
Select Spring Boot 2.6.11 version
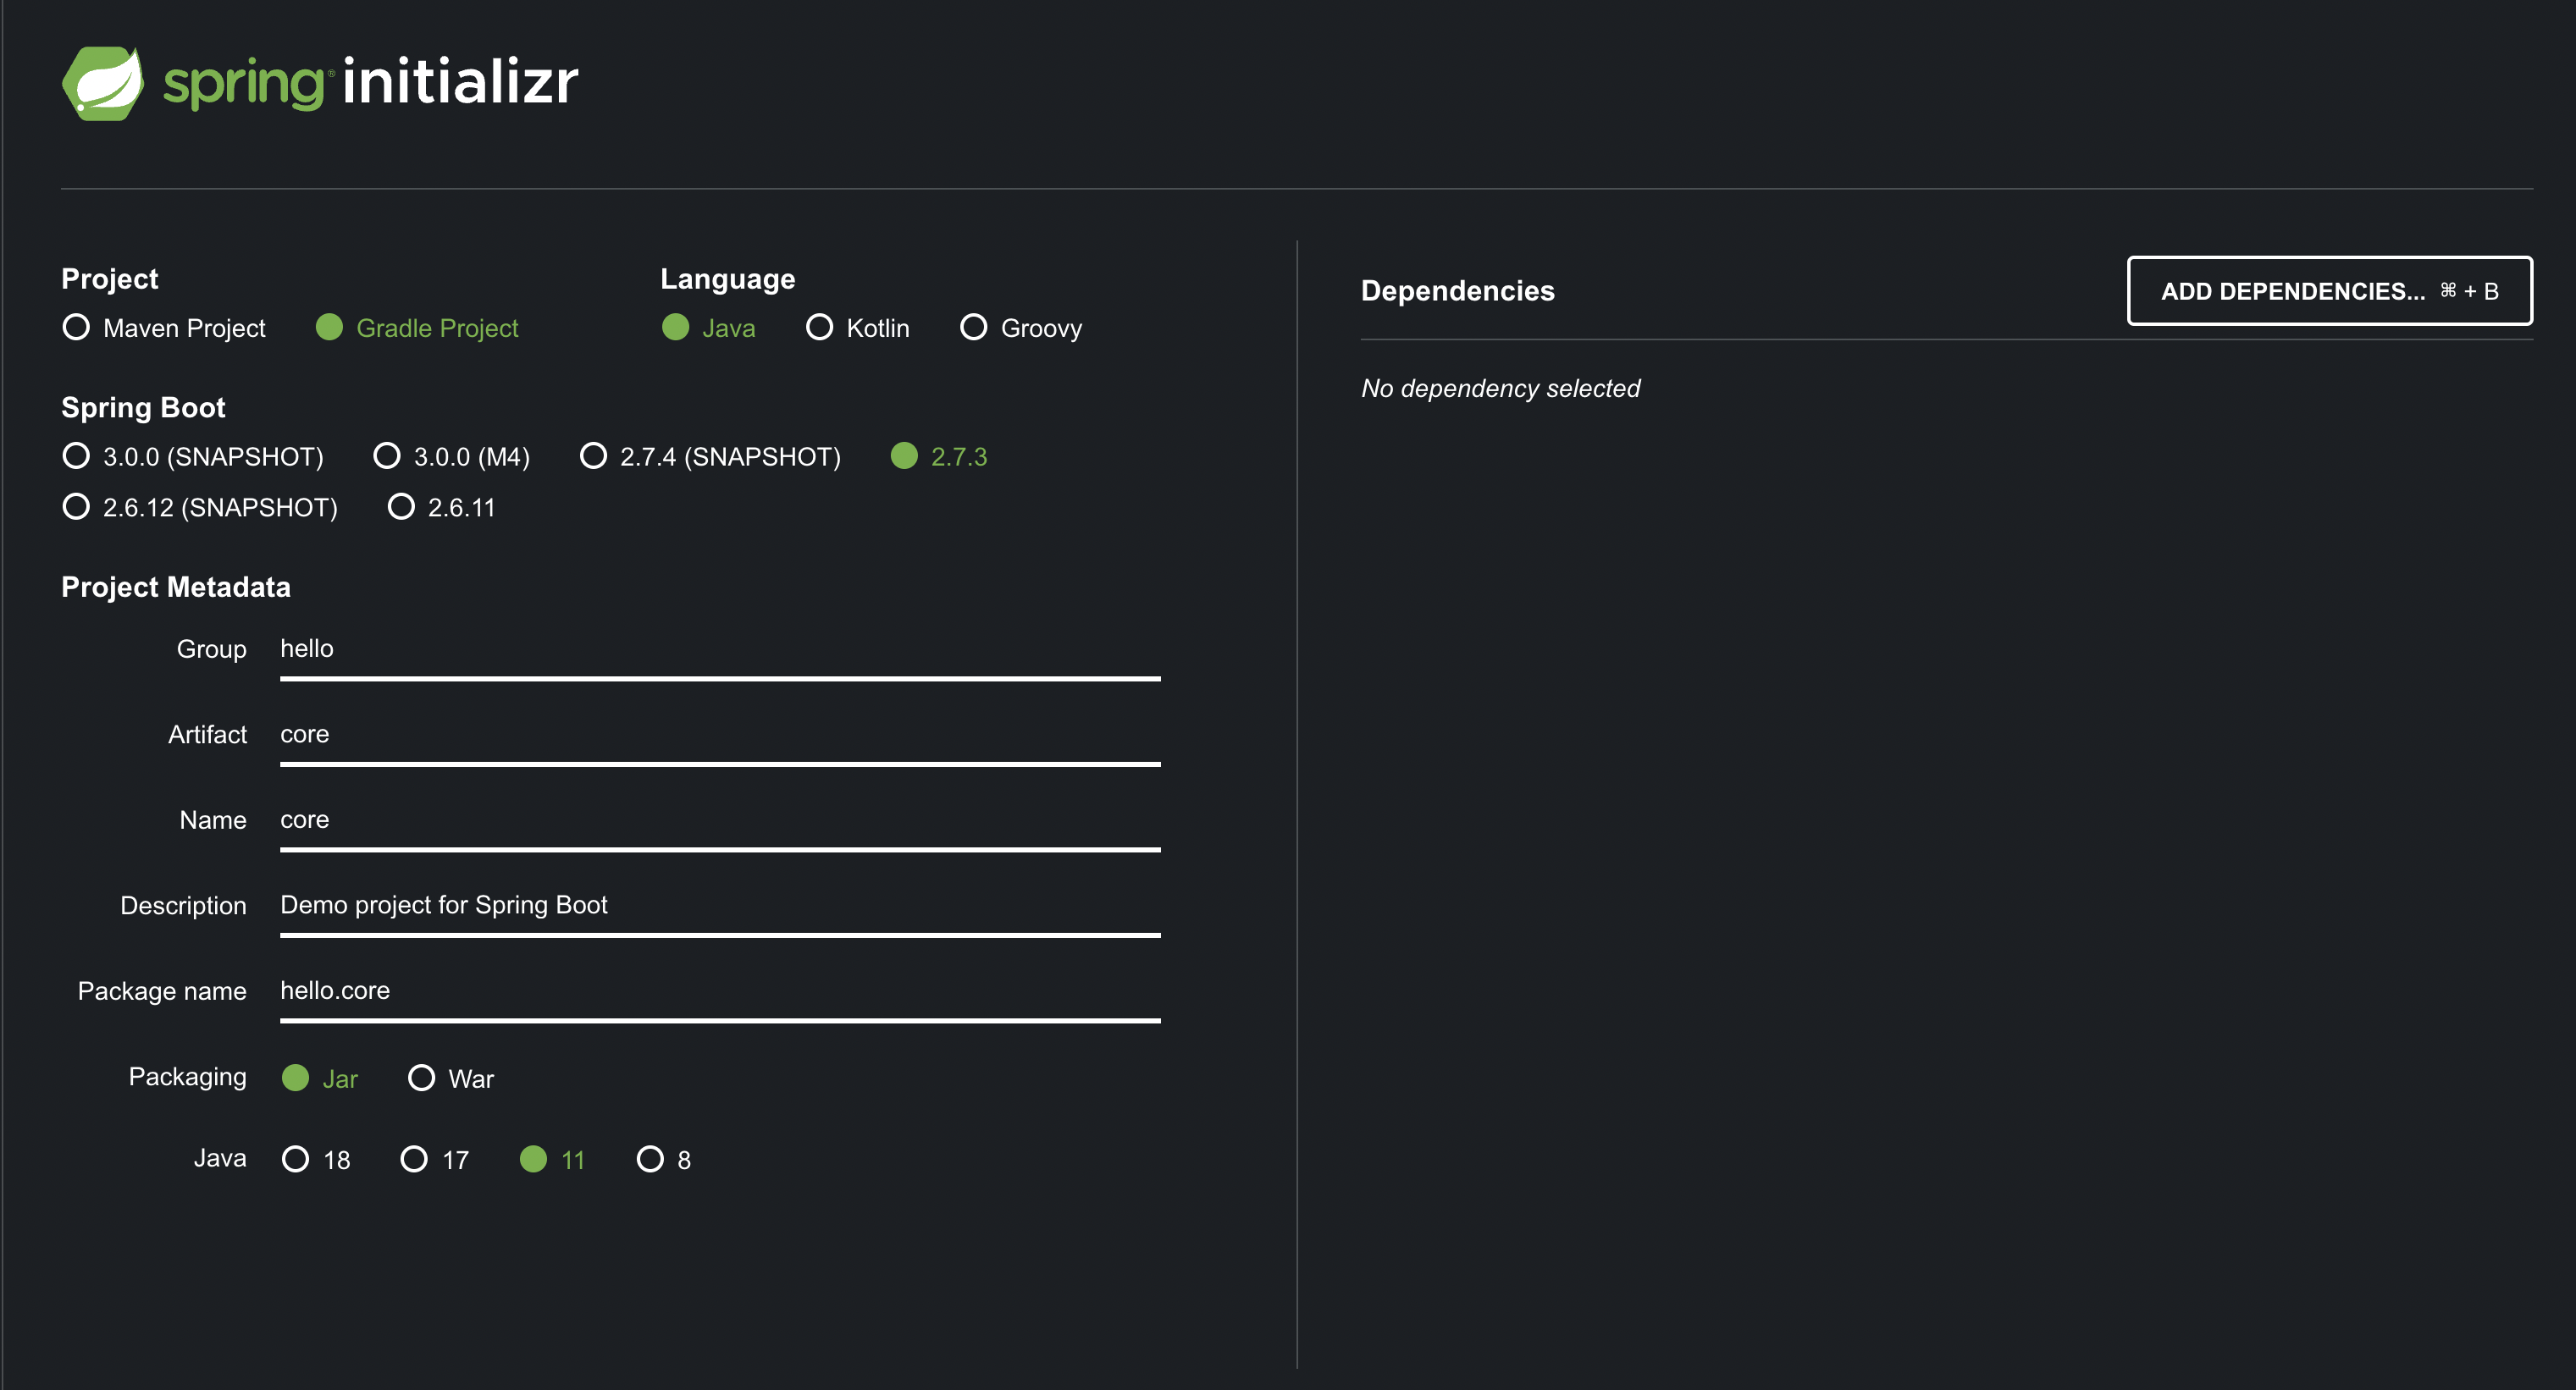pyautogui.click(x=401, y=507)
